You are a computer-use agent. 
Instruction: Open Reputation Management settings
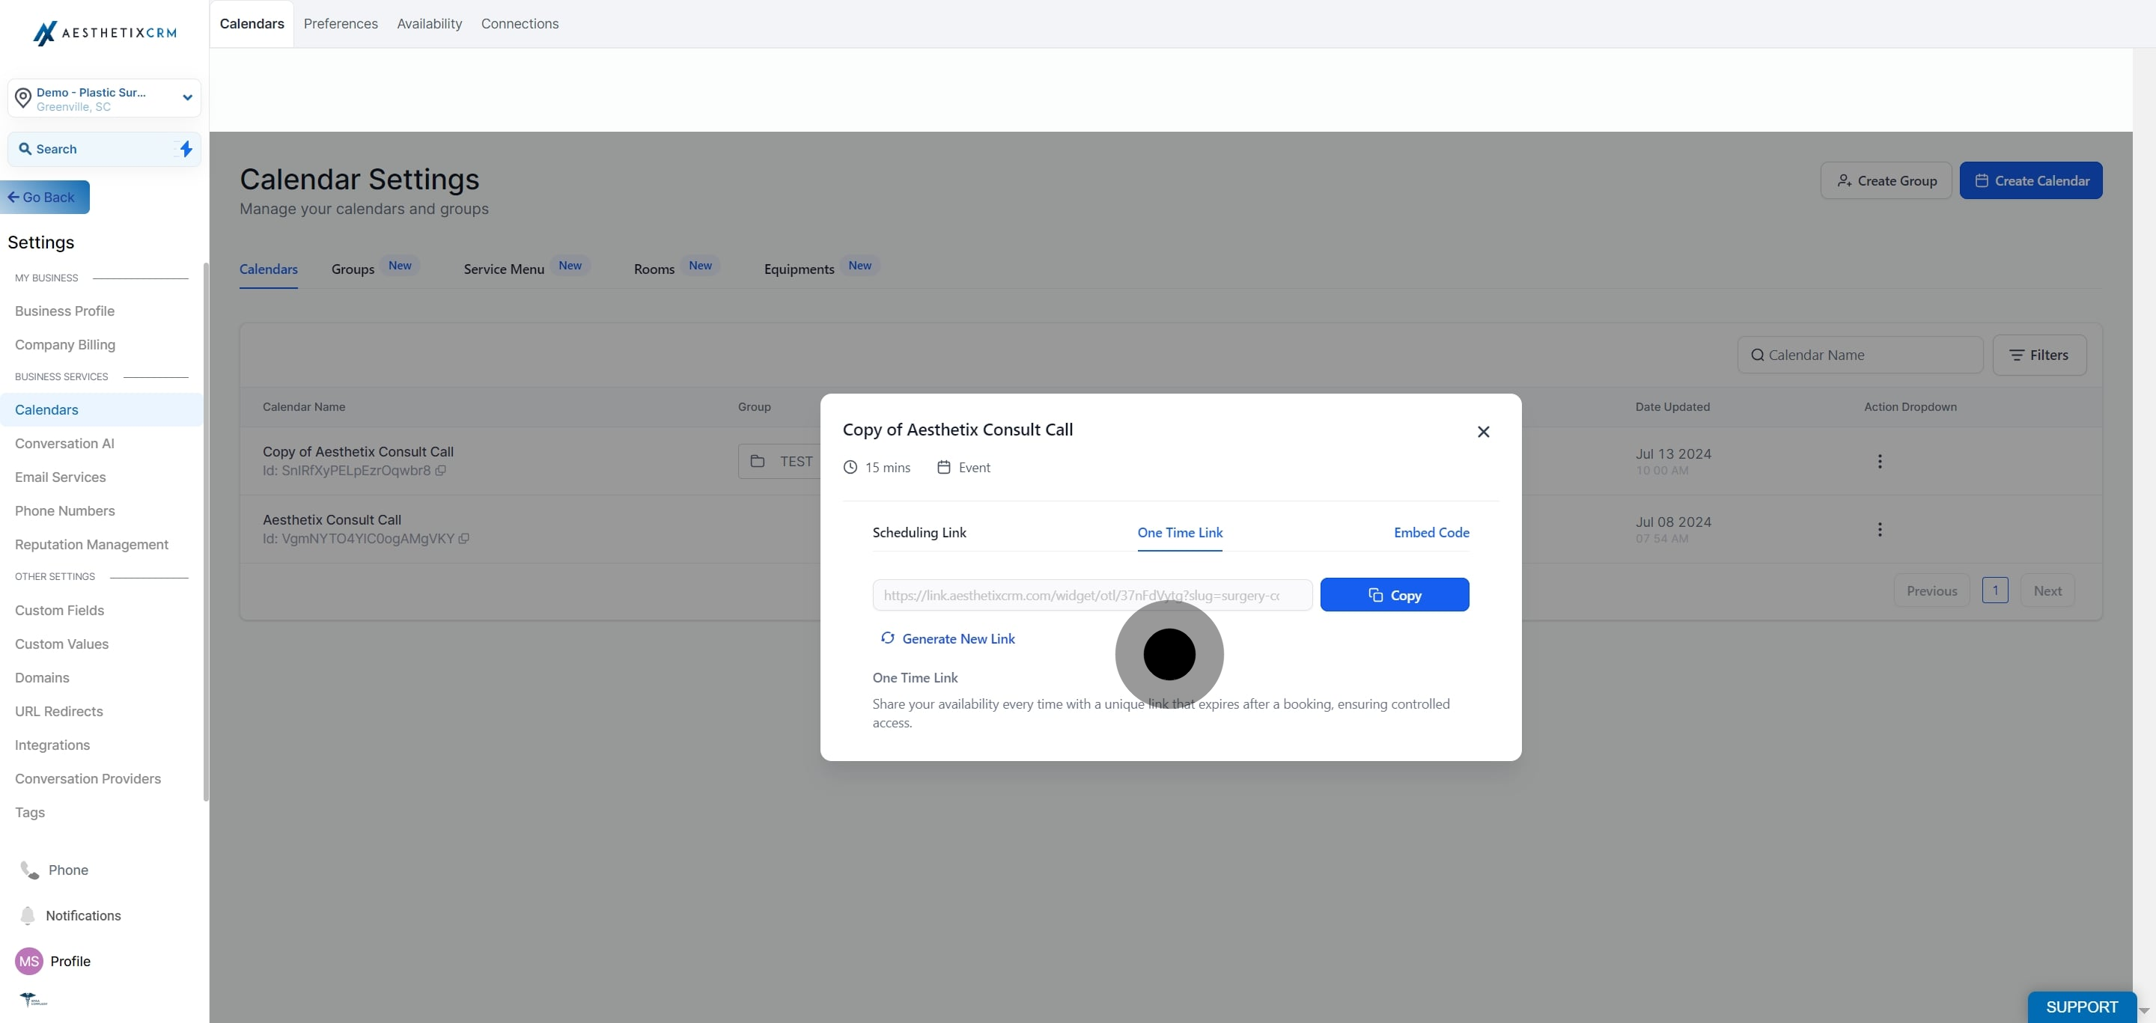point(91,545)
